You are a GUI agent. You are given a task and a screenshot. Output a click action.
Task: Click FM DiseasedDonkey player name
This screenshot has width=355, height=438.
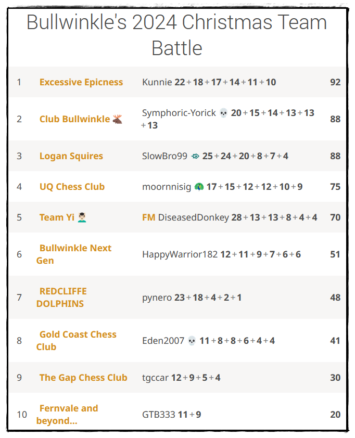[x=185, y=217]
